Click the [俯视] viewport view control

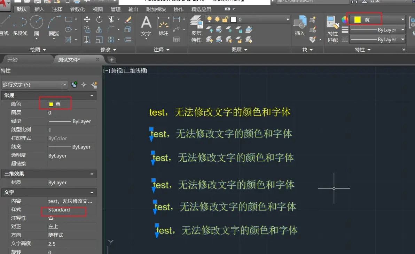coord(116,70)
